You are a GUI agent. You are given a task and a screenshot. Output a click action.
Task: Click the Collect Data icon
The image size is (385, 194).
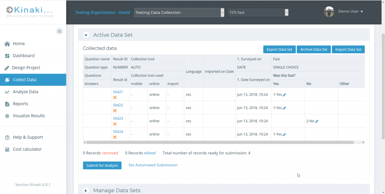point(7,80)
